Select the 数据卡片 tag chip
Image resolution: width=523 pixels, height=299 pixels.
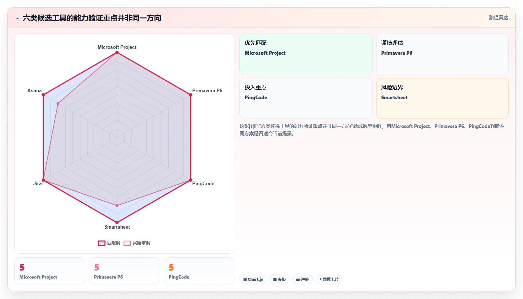click(x=329, y=279)
